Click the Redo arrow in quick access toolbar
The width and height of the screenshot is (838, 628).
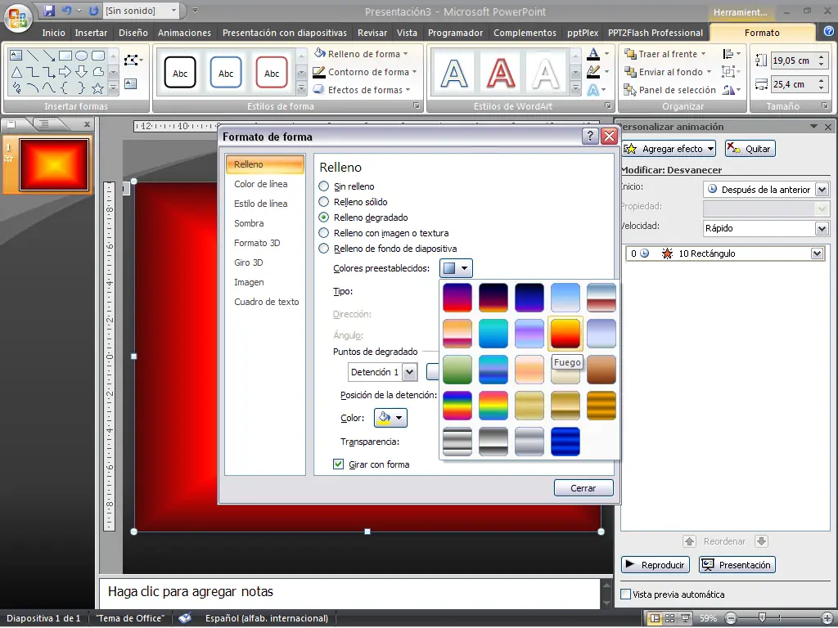[x=93, y=11]
